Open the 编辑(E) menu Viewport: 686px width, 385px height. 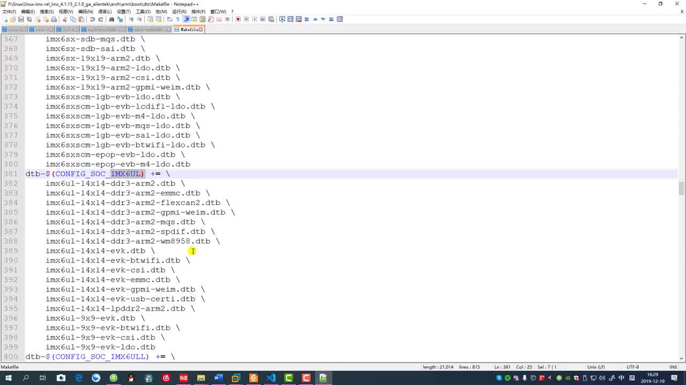(x=28, y=11)
